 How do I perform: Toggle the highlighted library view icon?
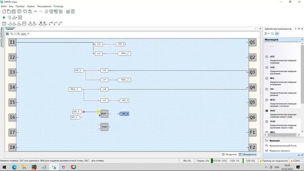coord(277,34)
